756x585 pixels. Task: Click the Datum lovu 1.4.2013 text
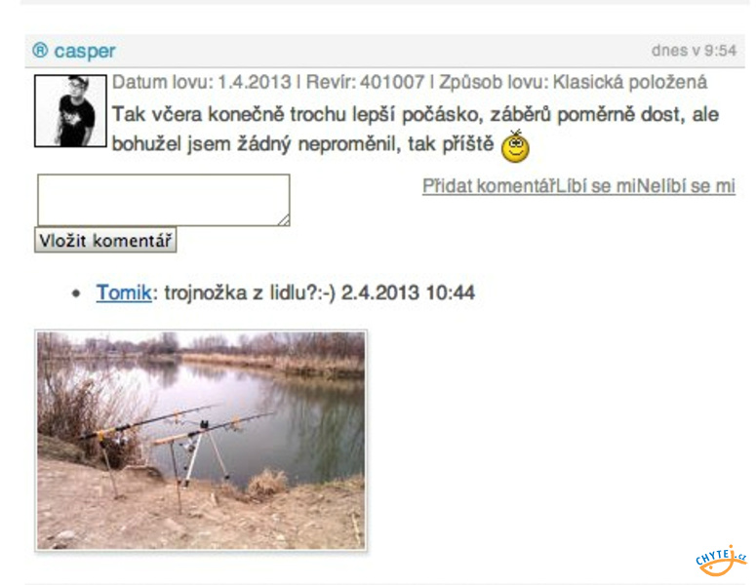(202, 82)
